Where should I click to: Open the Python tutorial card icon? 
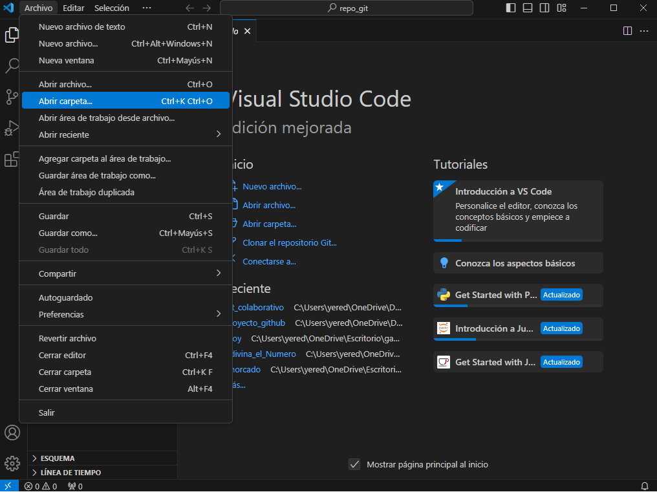click(x=444, y=295)
